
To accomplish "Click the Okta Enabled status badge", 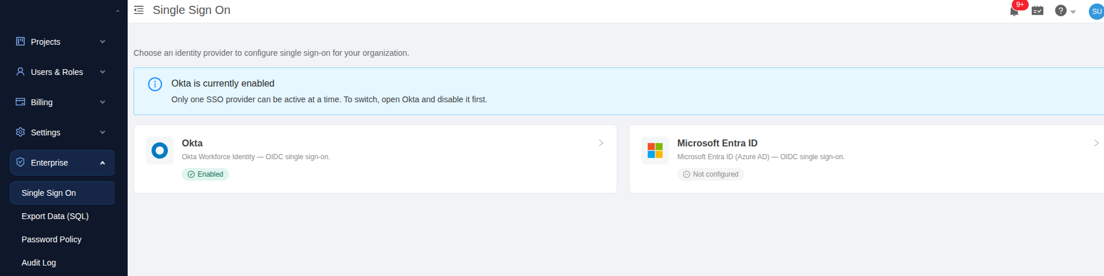I will coord(205,174).
